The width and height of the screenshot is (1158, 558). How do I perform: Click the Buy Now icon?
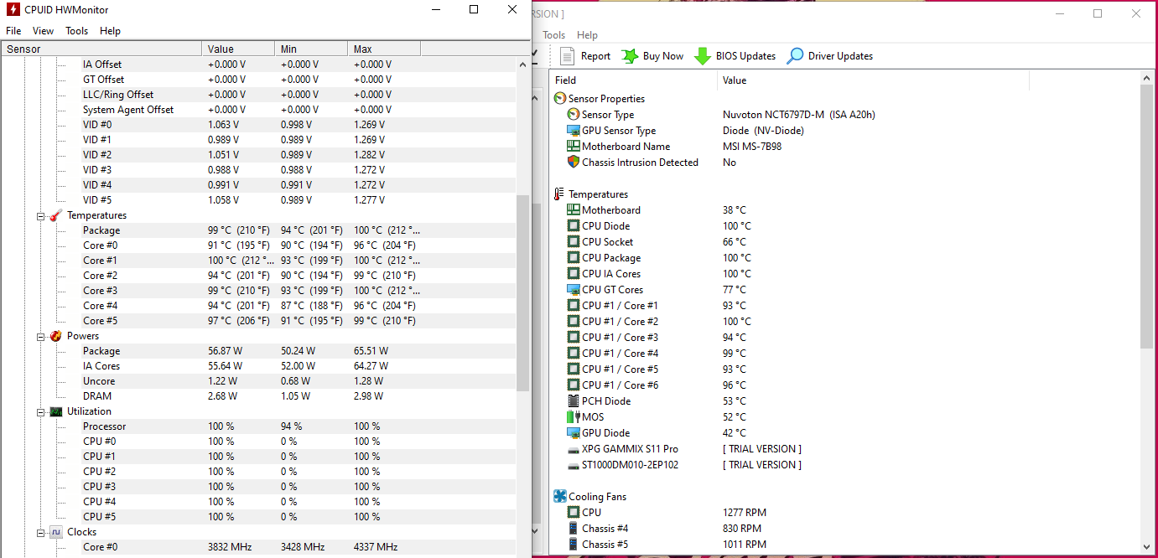pos(630,56)
